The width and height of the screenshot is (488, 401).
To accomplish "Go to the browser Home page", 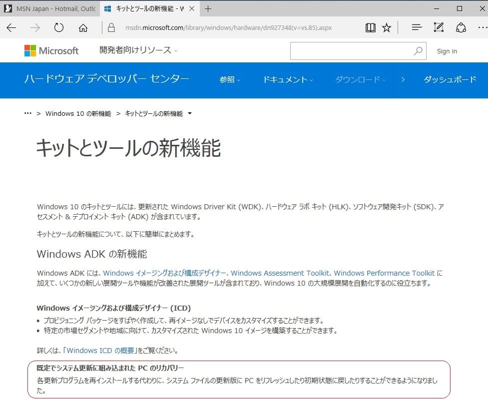I will [x=82, y=27].
